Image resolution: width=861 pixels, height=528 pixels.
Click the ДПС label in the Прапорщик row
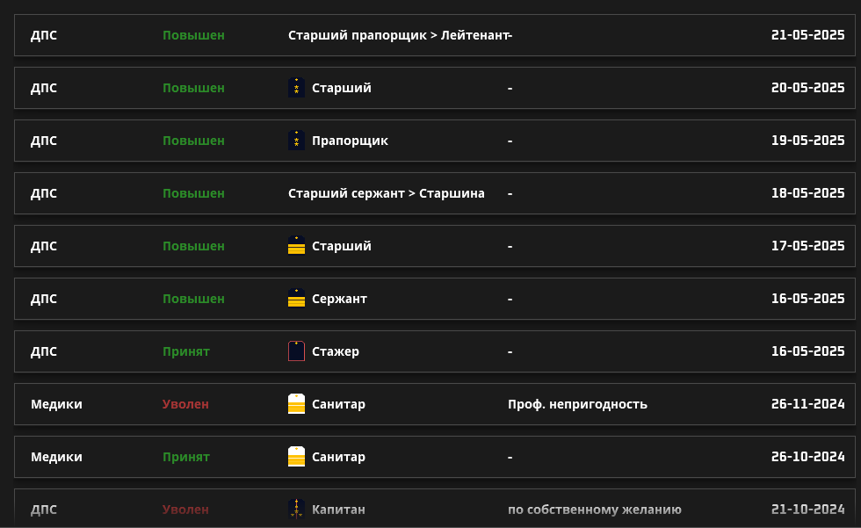44,141
